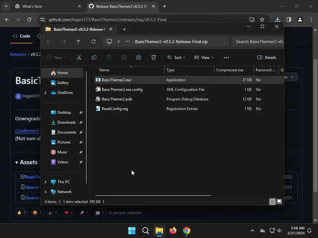Open Chrome downloads icon
This screenshot has height=238, width=318.
click(278, 20)
